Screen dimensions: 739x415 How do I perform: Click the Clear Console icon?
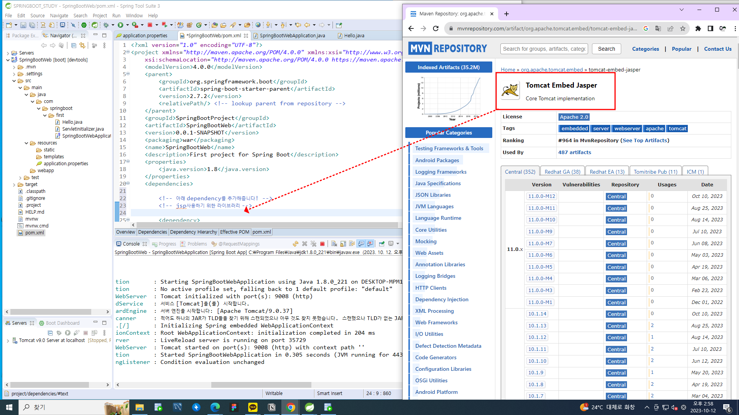[334, 244]
